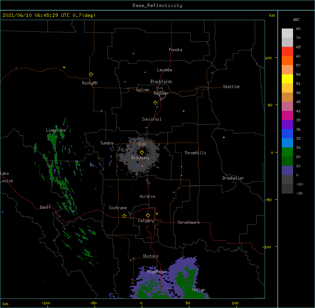Select the blue 33-36 dBZ legend swatch

point(287,134)
